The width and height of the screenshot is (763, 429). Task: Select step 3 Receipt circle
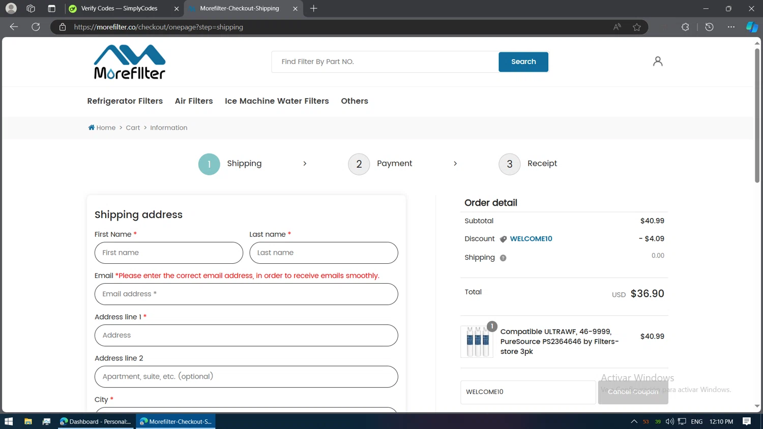(x=510, y=164)
